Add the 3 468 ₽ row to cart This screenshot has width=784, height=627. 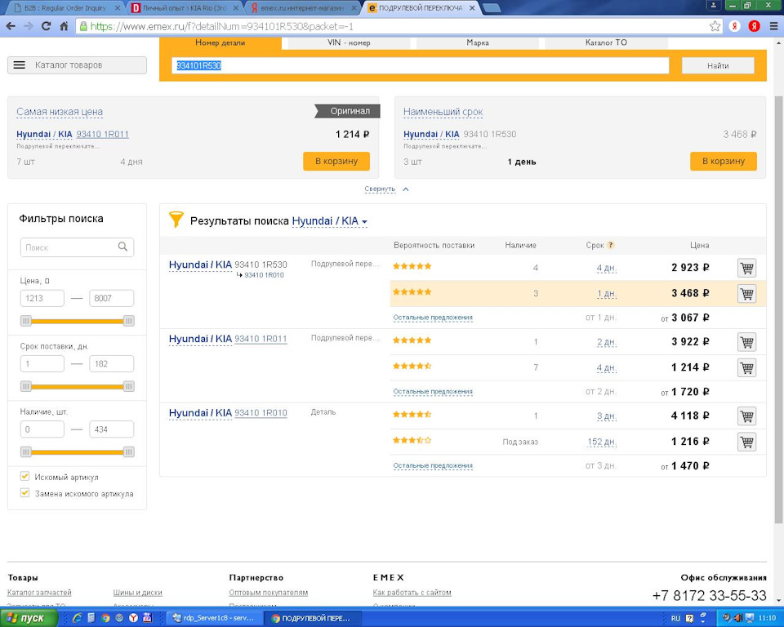click(746, 294)
